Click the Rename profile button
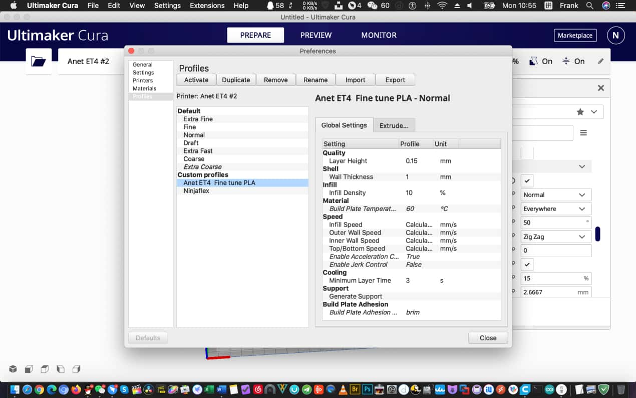636x398 pixels. pos(315,80)
